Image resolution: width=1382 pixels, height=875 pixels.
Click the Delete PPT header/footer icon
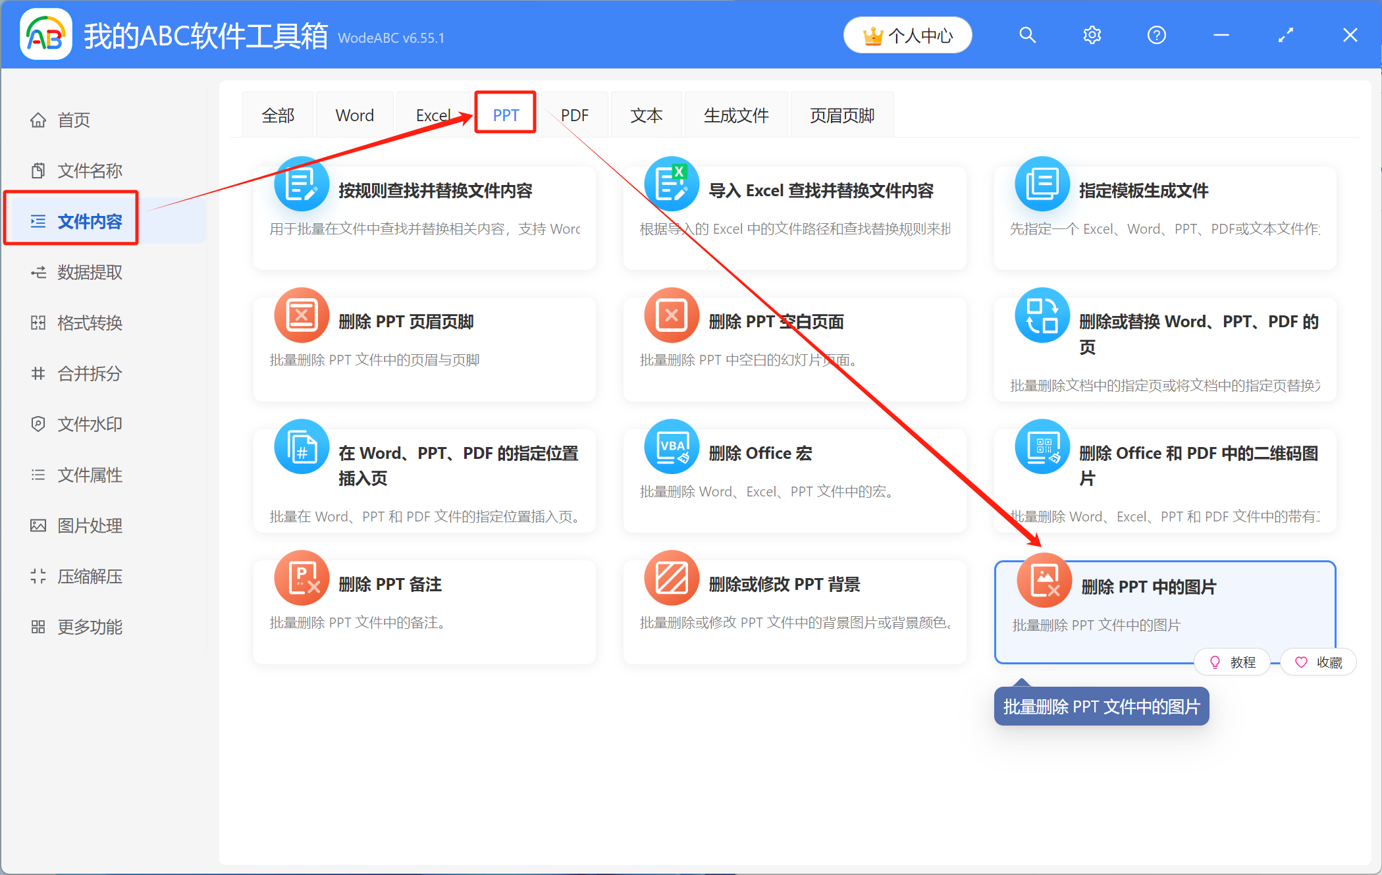coord(302,315)
